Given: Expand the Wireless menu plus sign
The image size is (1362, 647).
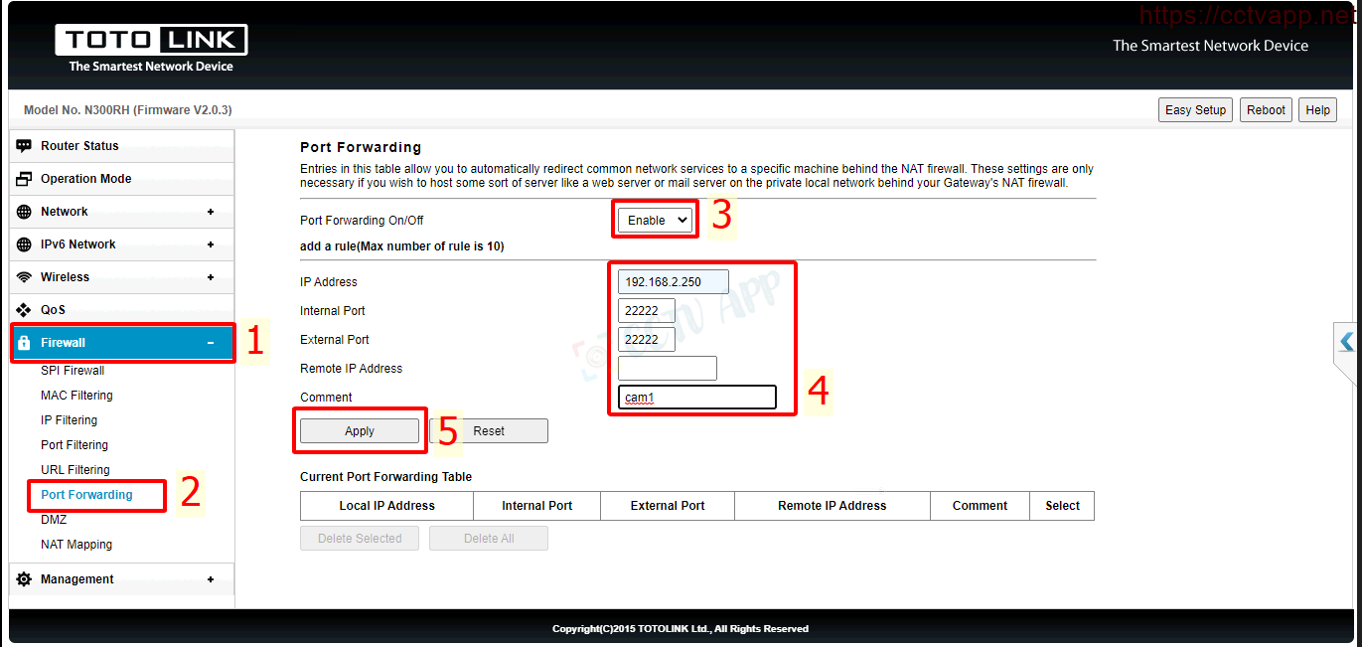Looking at the screenshot, I should (210, 277).
